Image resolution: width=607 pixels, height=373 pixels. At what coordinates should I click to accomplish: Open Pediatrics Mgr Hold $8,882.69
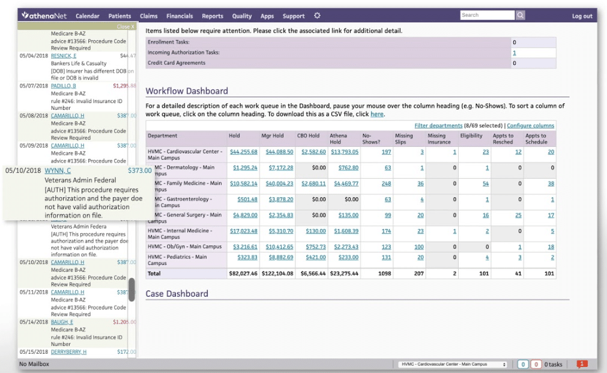click(280, 257)
